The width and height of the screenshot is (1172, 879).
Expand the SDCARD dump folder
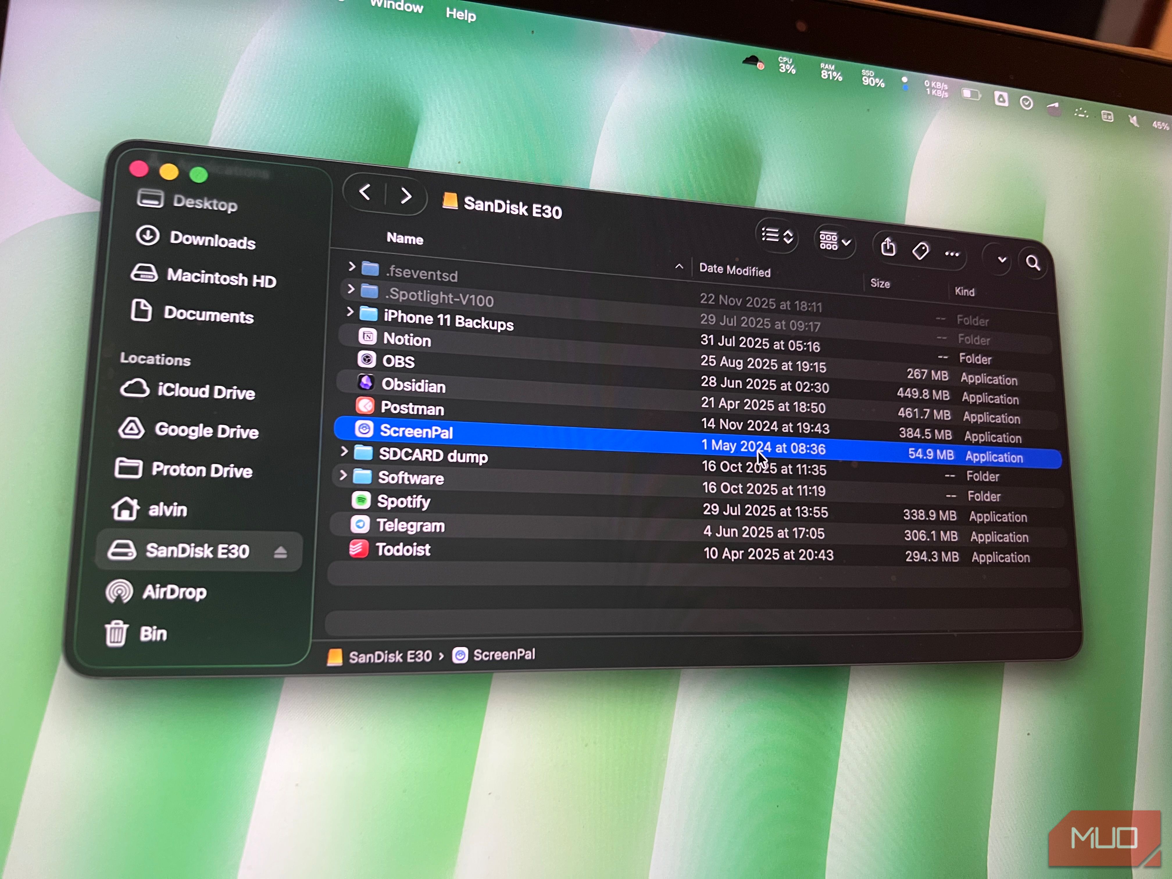(344, 451)
